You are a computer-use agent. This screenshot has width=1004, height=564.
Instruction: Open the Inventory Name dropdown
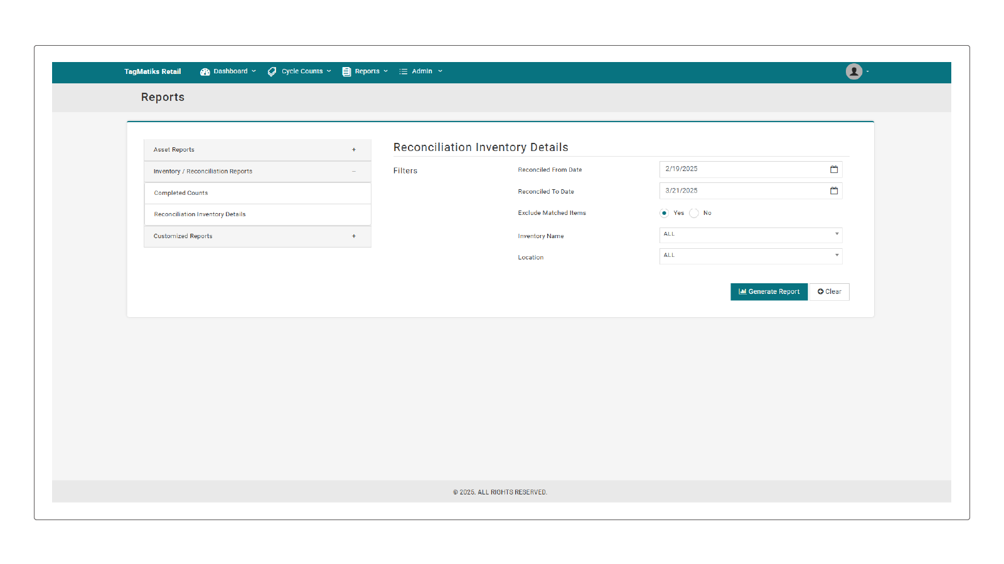[750, 235]
